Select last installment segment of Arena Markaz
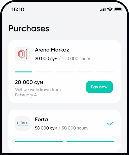This screenshot has height=155, width=129. pyautogui.click(x=105, y=72)
